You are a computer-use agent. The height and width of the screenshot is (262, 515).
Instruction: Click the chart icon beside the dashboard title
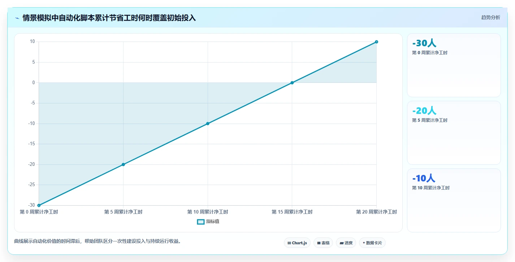point(17,18)
